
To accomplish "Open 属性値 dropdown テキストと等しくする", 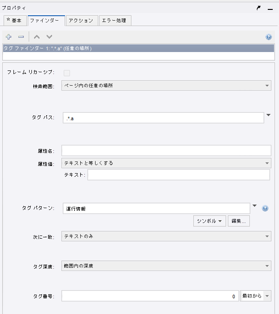I will coord(166,163).
